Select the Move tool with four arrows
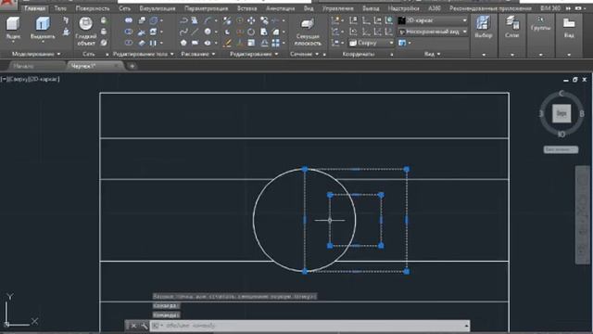The width and height of the screenshot is (593, 334). pyautogui.click(x=251, y=20)
